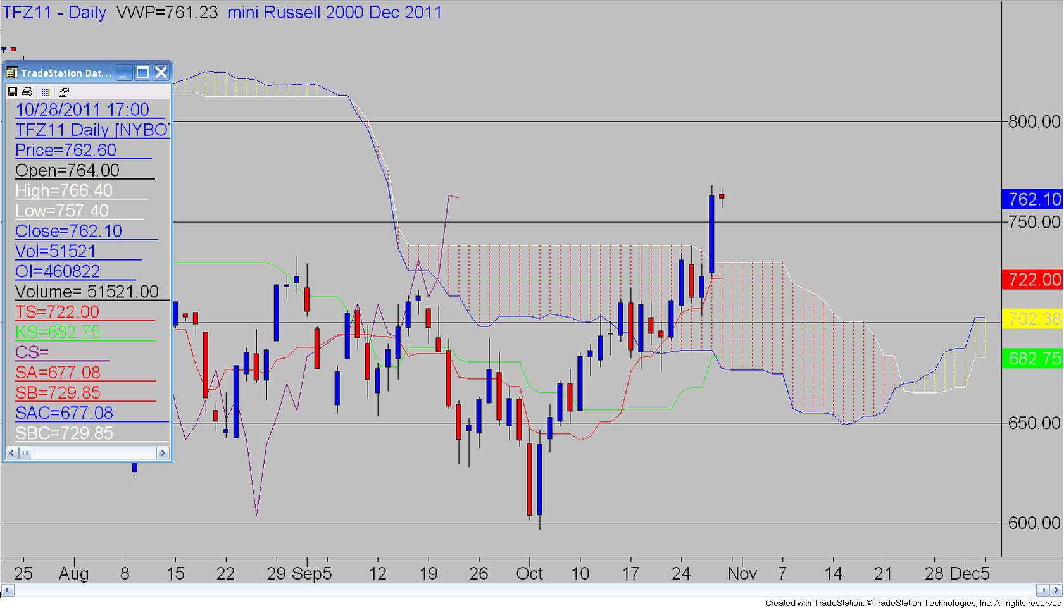Click the Data Window scrollbar right arrow
This screenshot has height=608, width=1064.
(x=163, y=453)
